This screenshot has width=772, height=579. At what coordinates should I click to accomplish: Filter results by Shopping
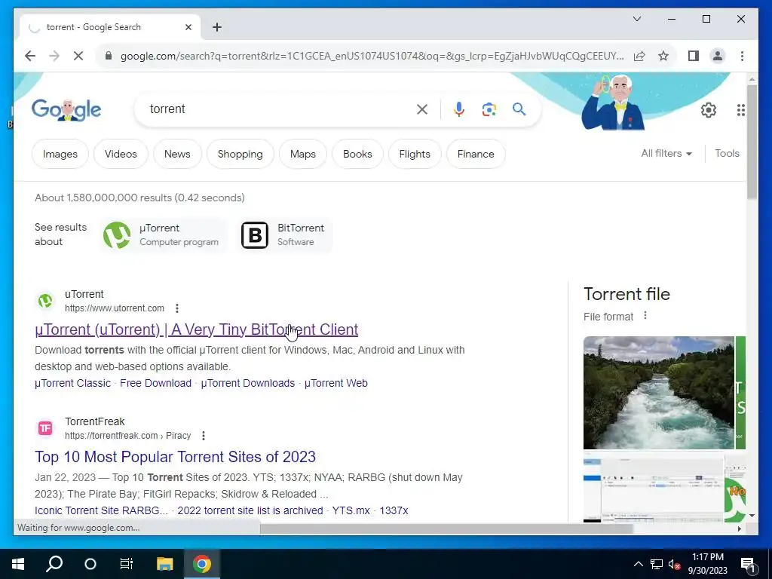point(240,154)
